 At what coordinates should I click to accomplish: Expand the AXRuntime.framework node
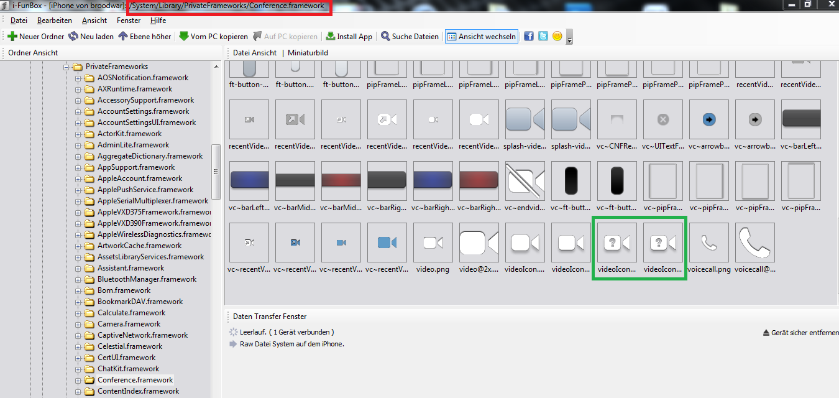pyautogui.click(x=78, y=89)
